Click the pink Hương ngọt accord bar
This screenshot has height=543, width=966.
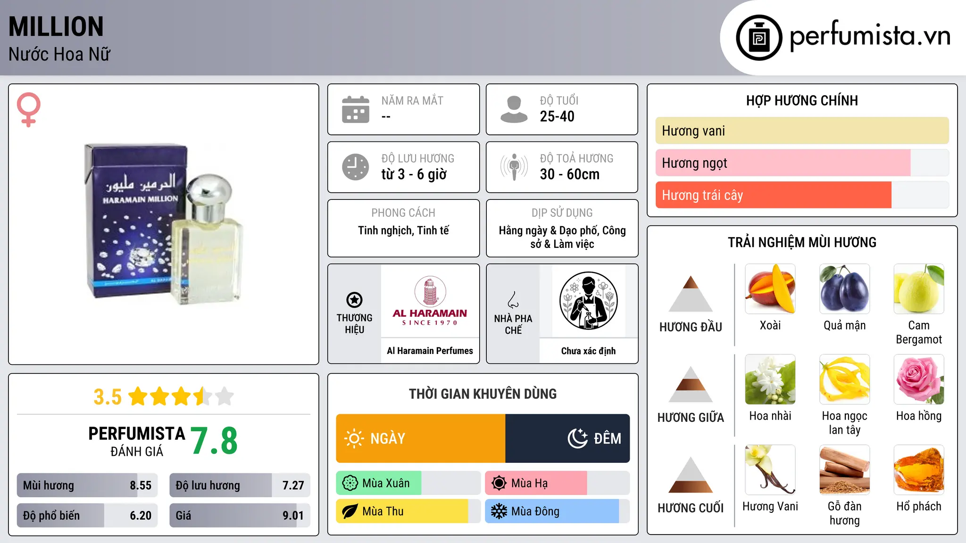point(783,163)
